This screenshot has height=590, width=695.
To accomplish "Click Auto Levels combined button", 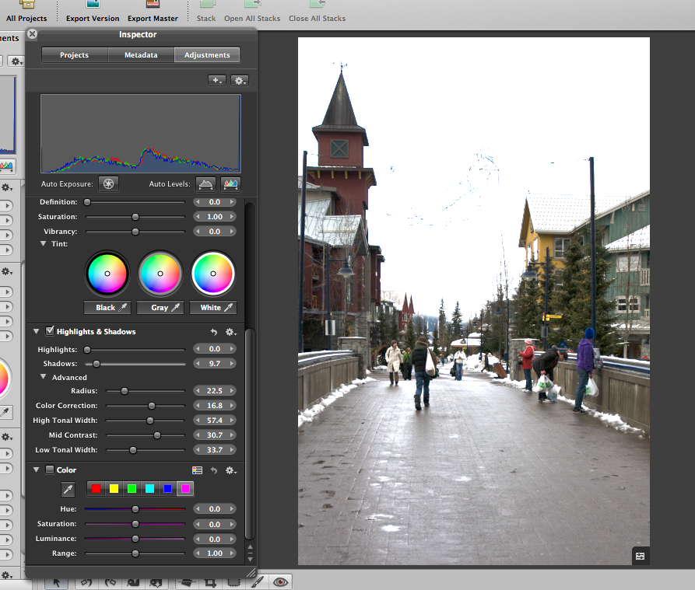I will click(x=205, y=183).
